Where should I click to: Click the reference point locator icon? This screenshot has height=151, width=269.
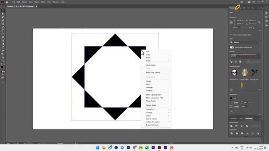[231, 22]
